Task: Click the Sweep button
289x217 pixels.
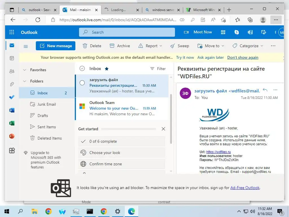Action: click(x=180, y=46)
